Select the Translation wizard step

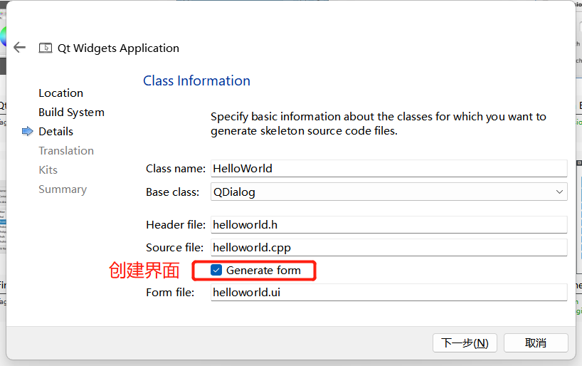[66, 151]
